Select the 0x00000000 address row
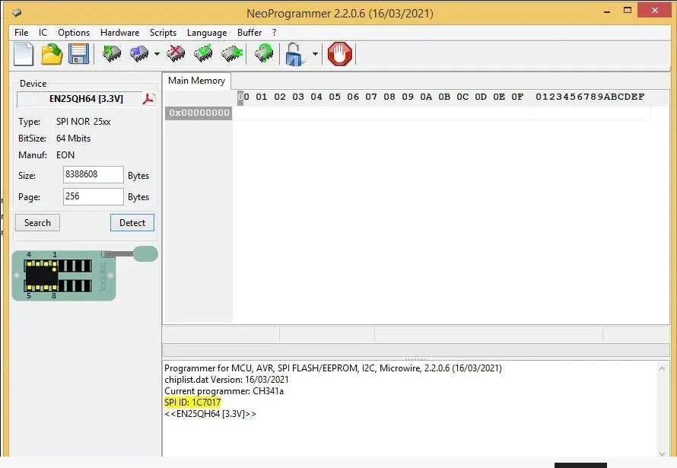This screenshot has width=677, height=468. pyautogui.click(x=199, y=113)
